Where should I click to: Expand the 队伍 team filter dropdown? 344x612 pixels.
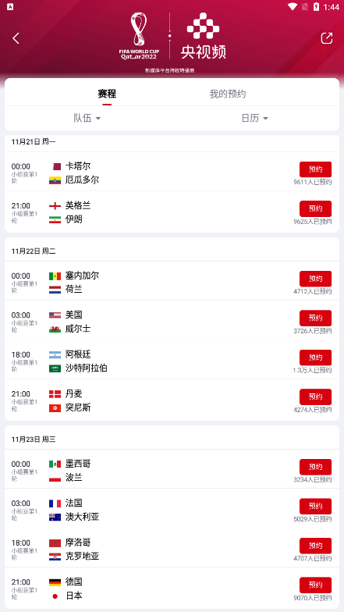(x=87, y=118)
